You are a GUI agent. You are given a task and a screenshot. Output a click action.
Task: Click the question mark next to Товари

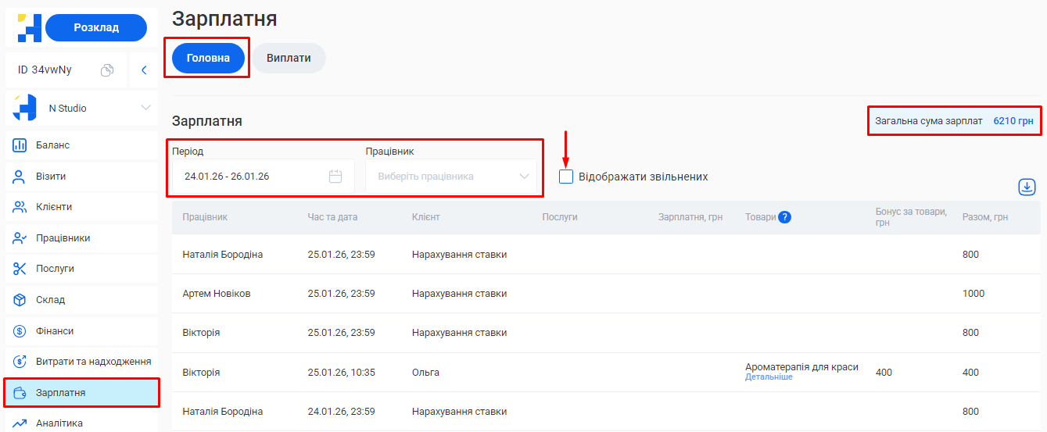pyautogui.click(x=784, y=217)
